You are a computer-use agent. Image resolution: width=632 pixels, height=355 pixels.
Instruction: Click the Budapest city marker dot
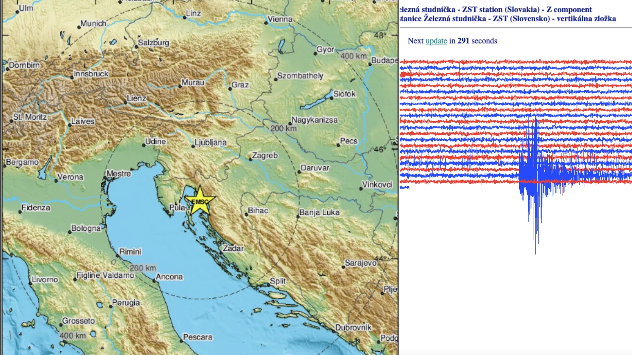click(x=370, y=64)
